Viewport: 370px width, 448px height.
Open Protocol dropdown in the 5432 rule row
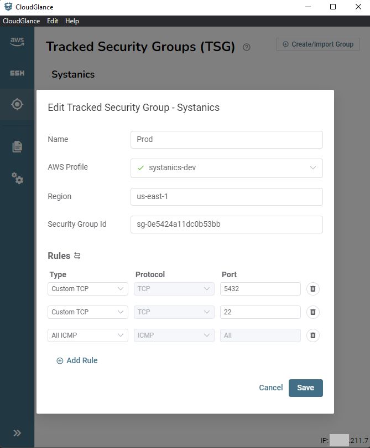[x=174, y=288]
